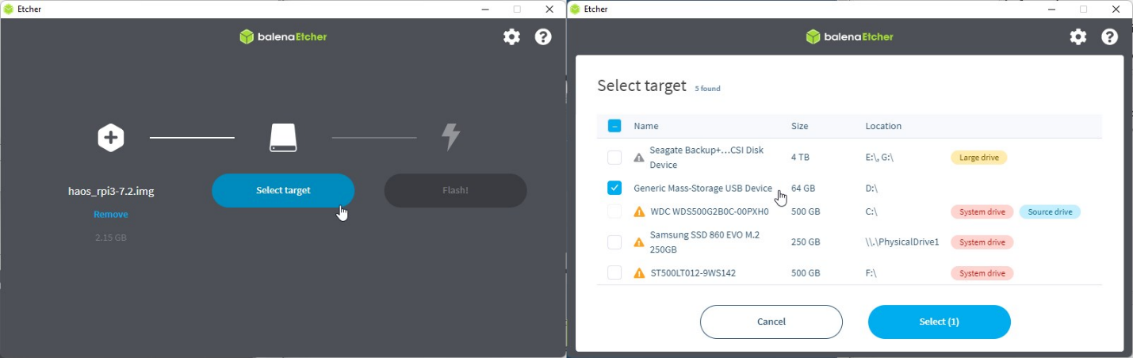Uncheck the Generic Mass-Storage USB Device checkbox

[x=614, y=188]
